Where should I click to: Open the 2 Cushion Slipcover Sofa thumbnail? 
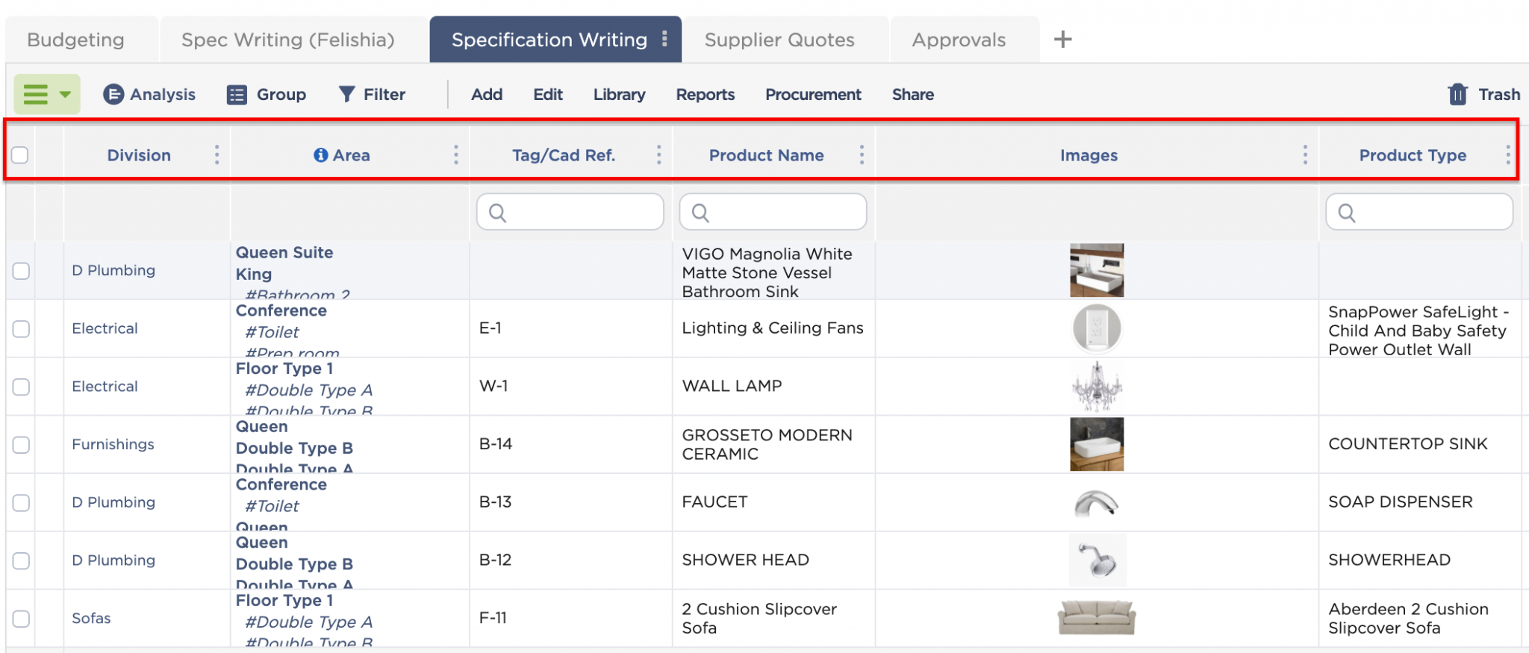point(1096,618)
